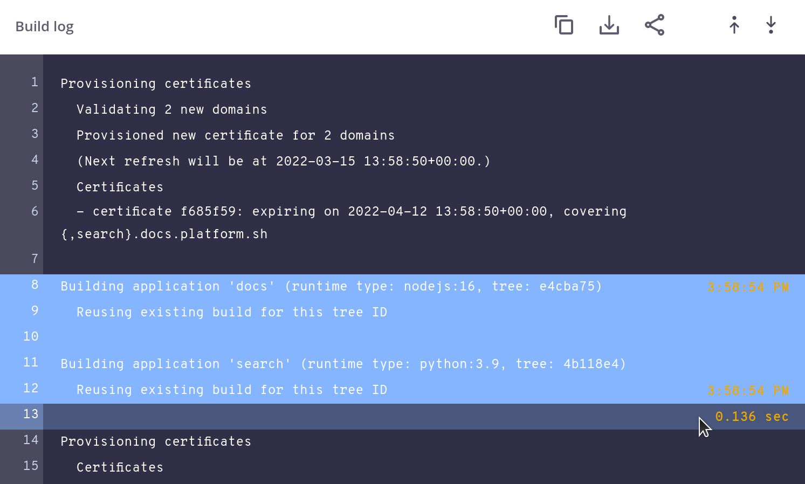Click line number 6 in the gutter
The height and width of the screenshot is (484, 805).
point(35,211)
